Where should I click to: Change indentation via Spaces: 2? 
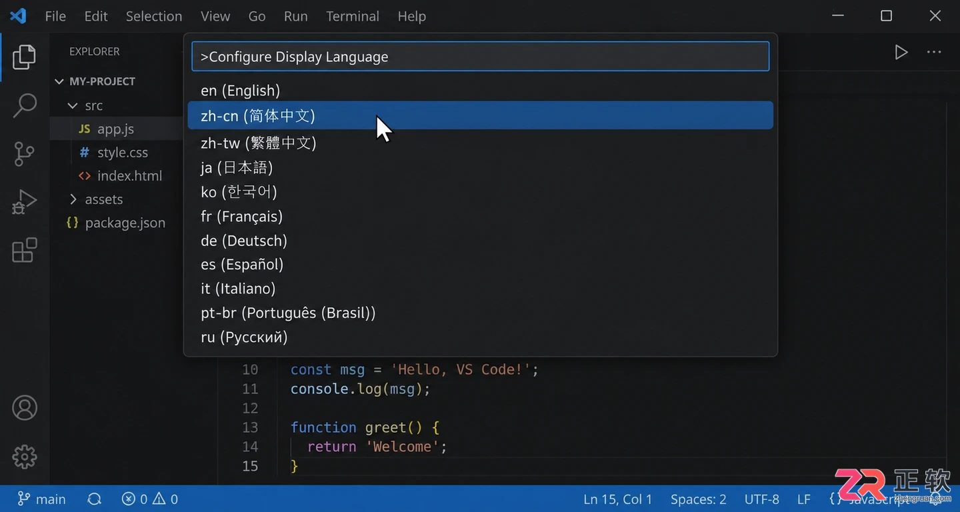698,499
